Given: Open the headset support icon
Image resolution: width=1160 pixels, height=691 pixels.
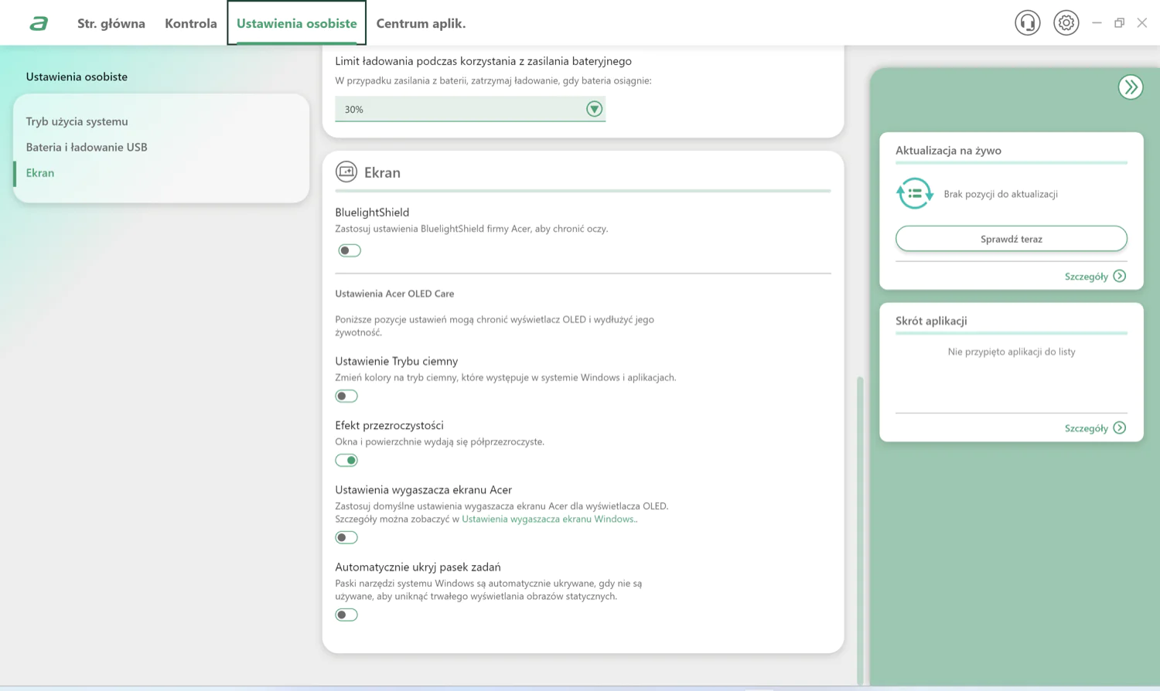Looking at the screenshot, I should click(x=1028, y=23).
